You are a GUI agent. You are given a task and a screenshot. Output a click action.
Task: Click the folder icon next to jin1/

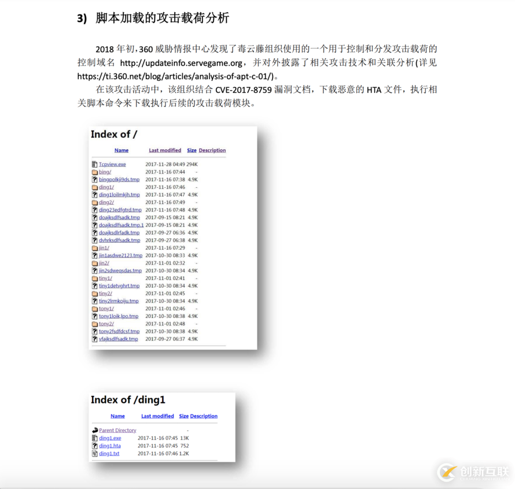[96, 247]
